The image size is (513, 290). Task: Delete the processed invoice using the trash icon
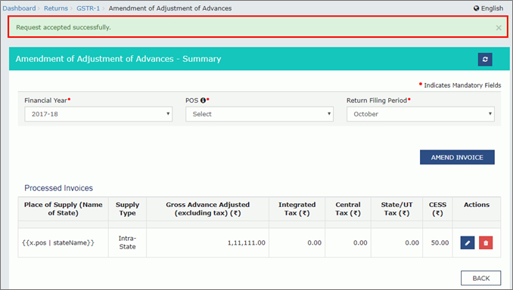[486, 242]
